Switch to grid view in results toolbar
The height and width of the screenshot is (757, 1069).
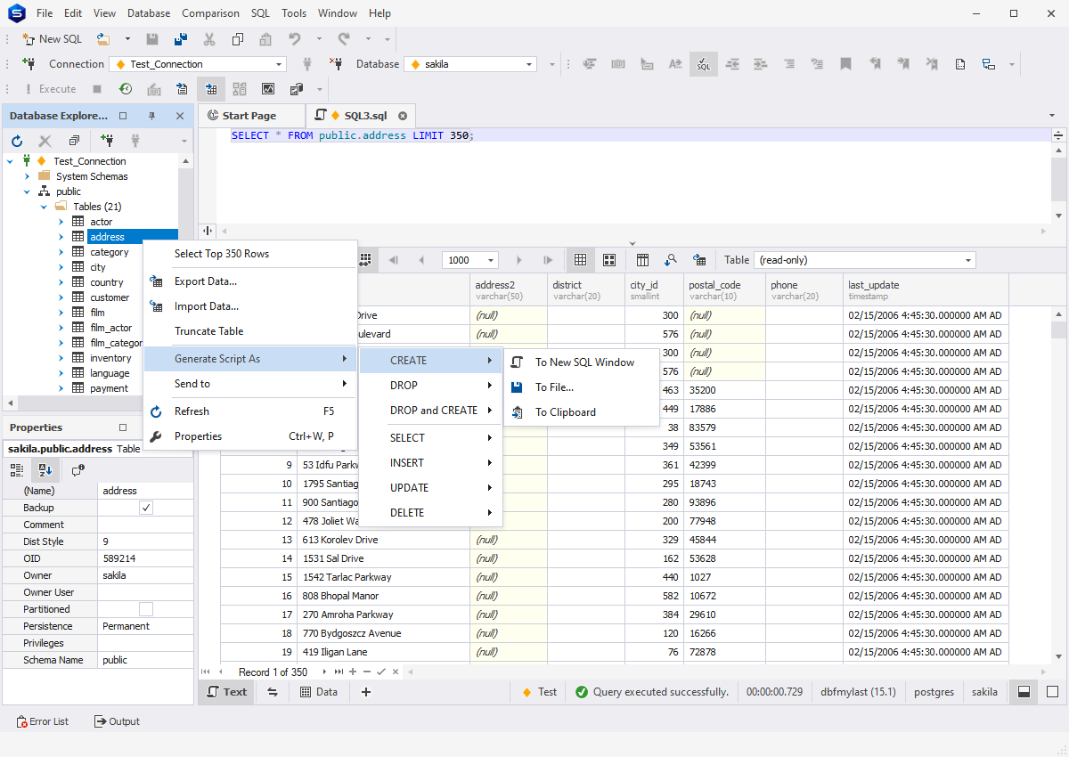click(x=580, y=260)
